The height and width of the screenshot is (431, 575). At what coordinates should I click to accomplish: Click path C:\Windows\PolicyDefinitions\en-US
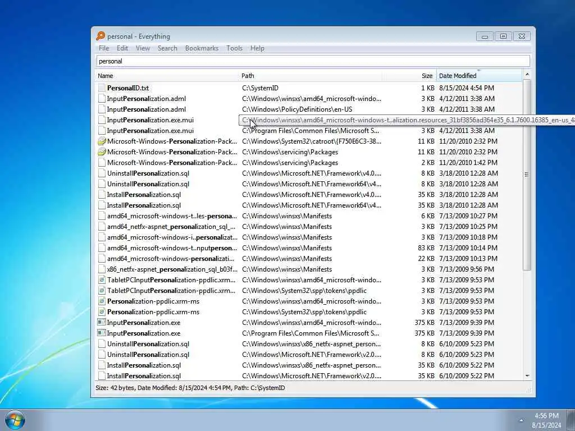(x=297, y=109)
